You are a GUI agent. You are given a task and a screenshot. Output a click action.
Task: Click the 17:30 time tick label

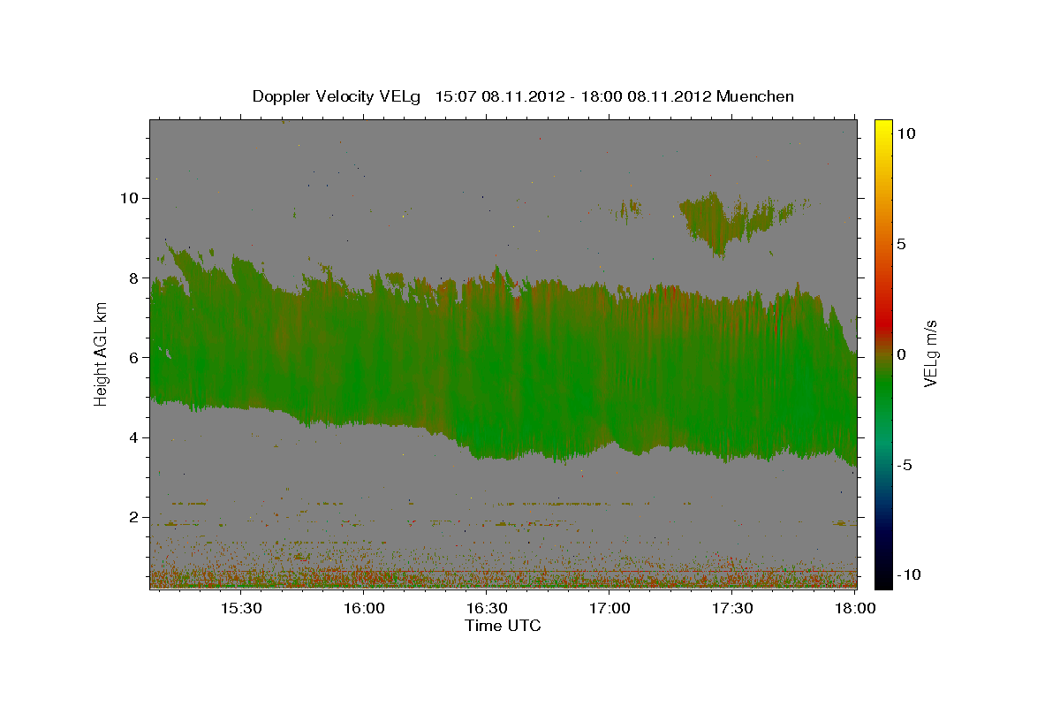732,608
